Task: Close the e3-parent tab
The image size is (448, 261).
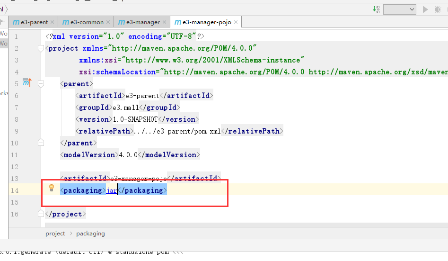Action: (53, 22)
